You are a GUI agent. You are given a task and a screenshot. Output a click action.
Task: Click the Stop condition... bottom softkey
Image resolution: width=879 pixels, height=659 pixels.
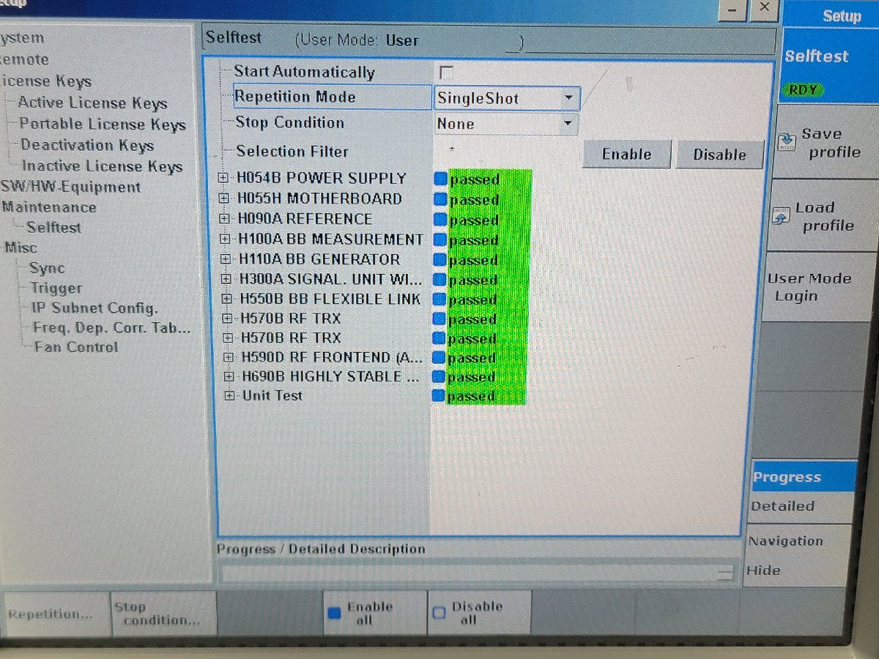pyautogui.click(x=163, y=614)
